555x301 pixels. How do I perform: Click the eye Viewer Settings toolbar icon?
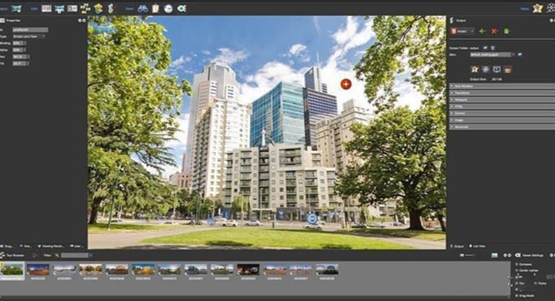point(182,8)
